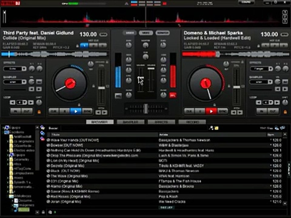This screenshot has height=218, width=291.
Task: Open the EFFECTS bottom tab
Action: 161,122
